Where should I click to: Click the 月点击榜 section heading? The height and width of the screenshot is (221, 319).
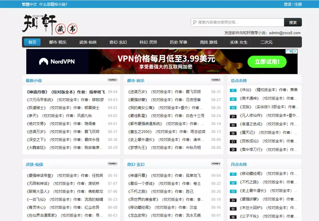[x=239, y=164]
